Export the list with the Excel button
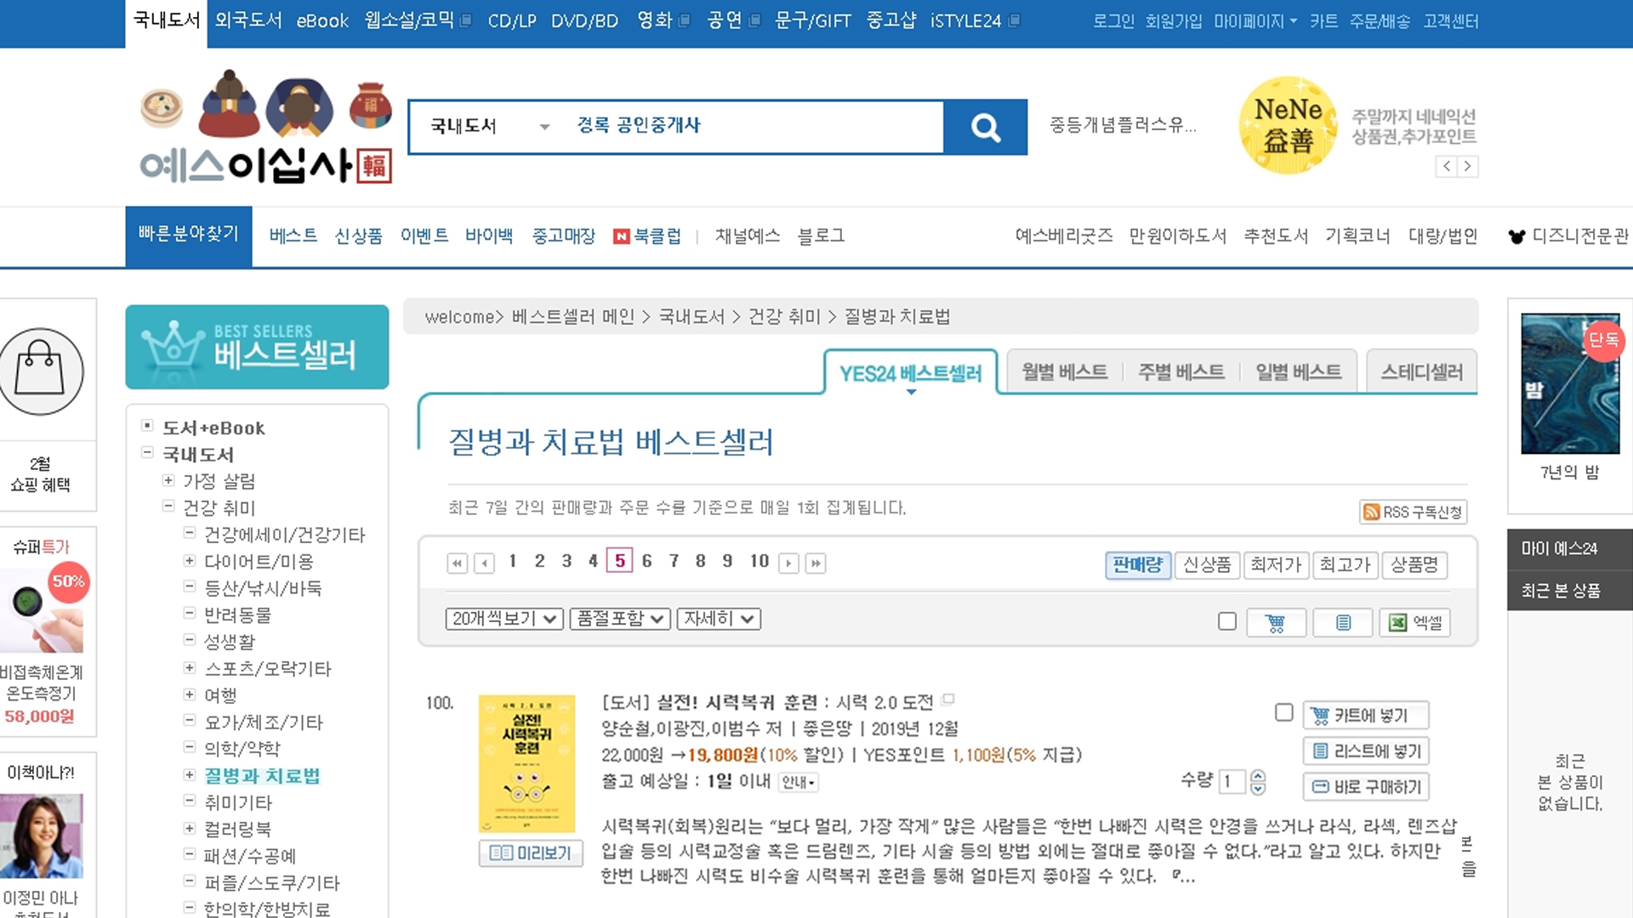The height and width of the screenshot is (918, 1633). tap(1415, 623)
